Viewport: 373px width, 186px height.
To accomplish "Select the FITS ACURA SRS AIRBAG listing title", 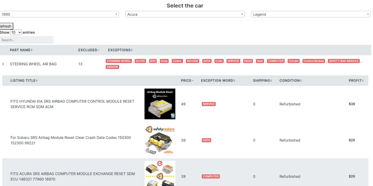I will coord(73,176).
